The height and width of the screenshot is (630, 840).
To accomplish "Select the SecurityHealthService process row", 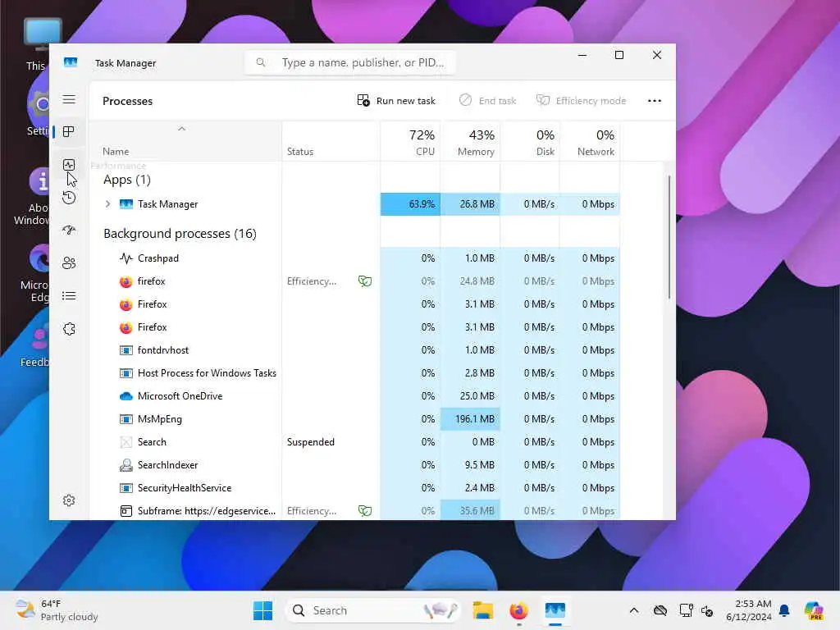I will point(354,488).
